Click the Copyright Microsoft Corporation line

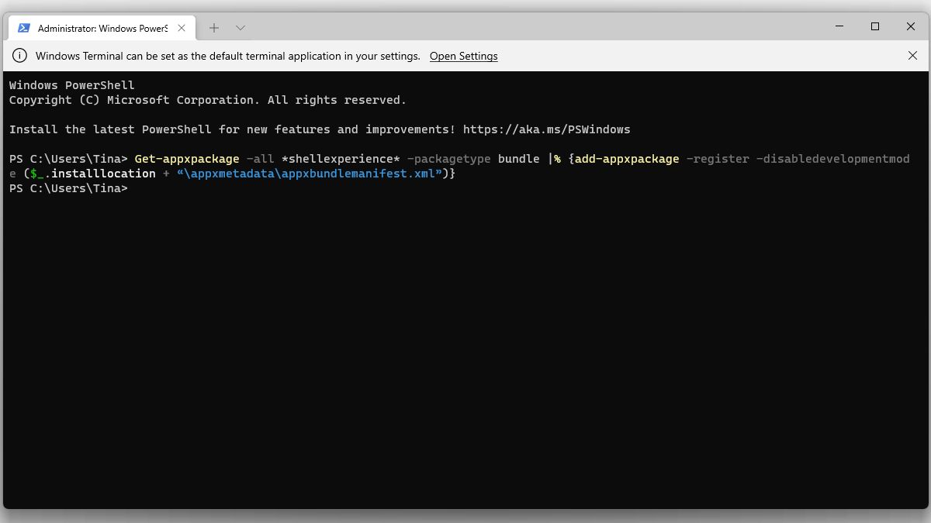point(207,100)
